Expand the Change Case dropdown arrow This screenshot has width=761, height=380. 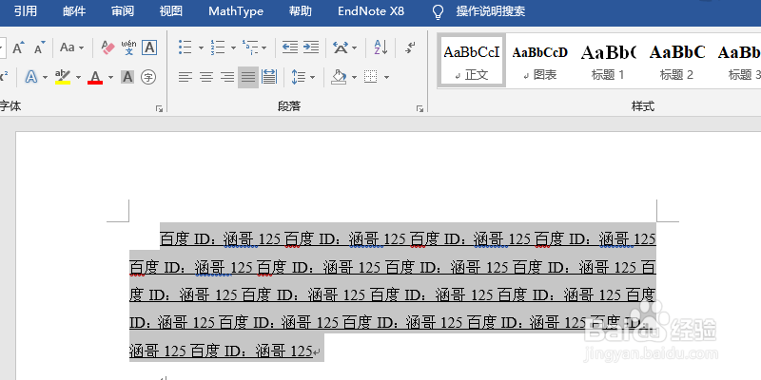(81, 48)
